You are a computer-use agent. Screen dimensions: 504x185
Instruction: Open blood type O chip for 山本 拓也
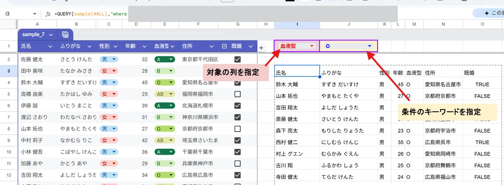point(164,128)
